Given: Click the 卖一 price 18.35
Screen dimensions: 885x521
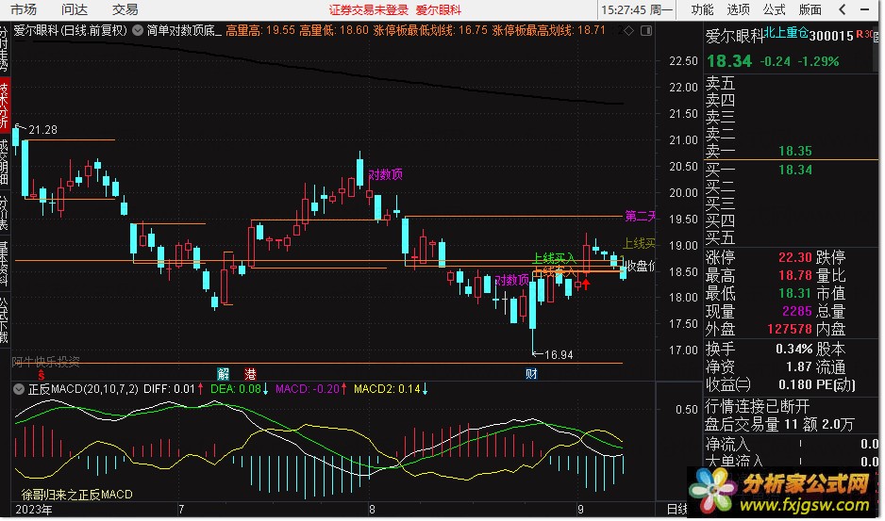Looking at the screenshot, I should [794, 151].
